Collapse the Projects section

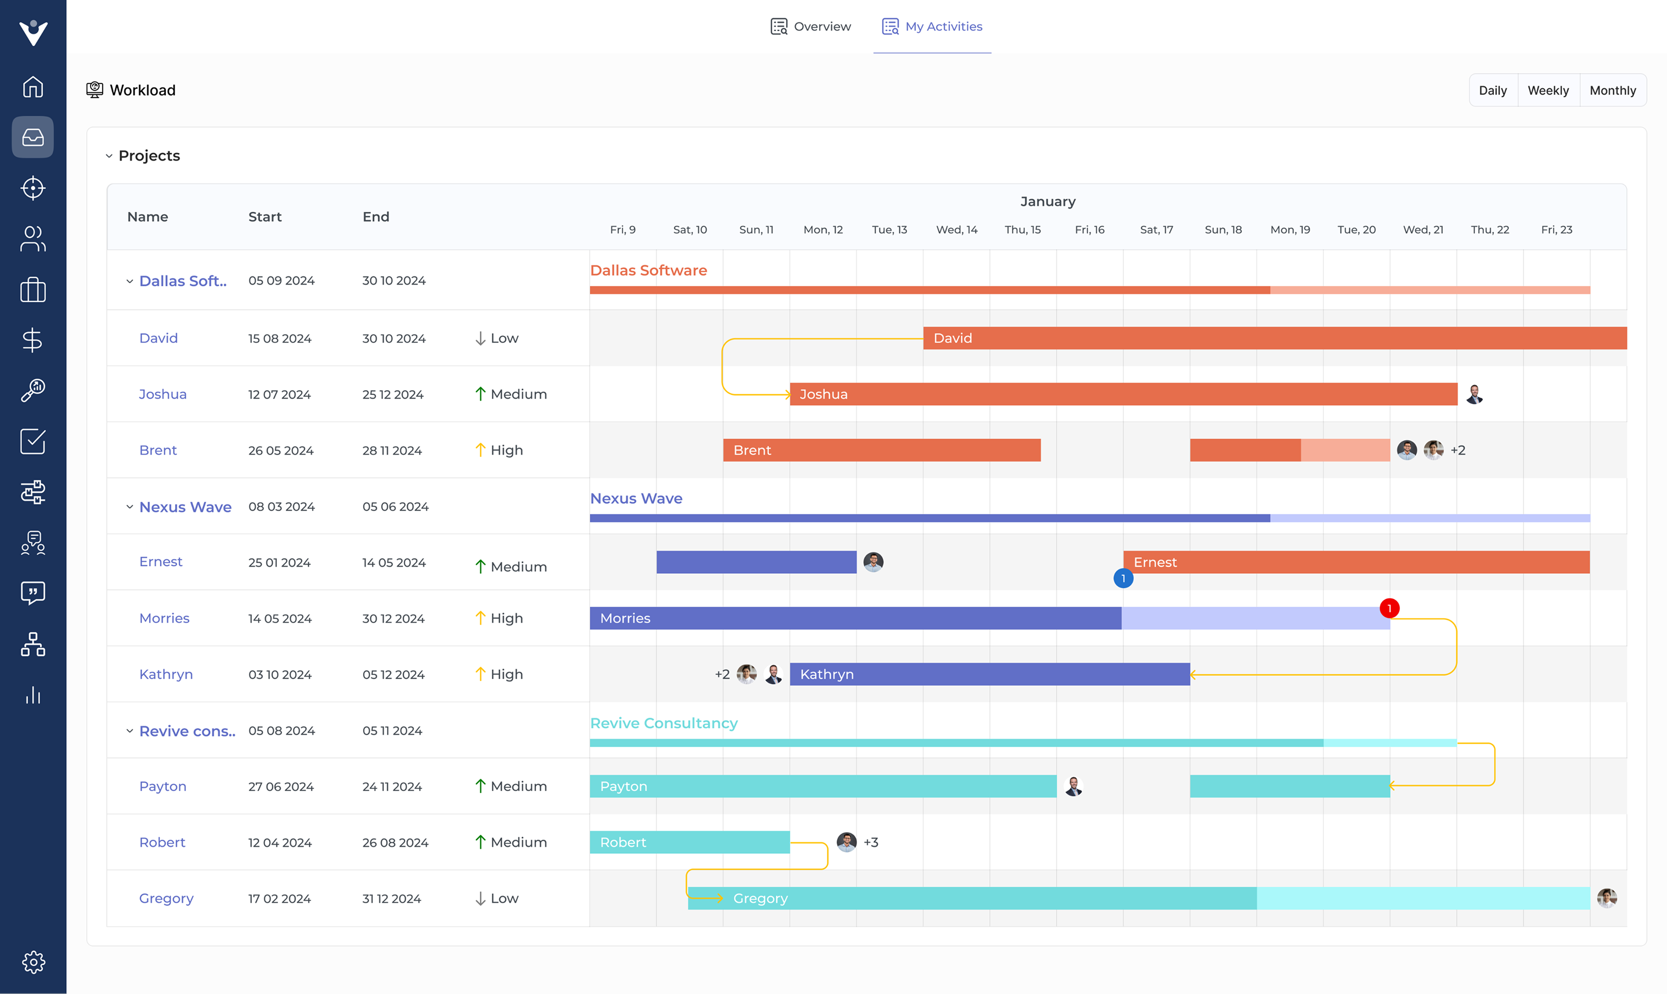pyautogui.click(x=109, y=155)
